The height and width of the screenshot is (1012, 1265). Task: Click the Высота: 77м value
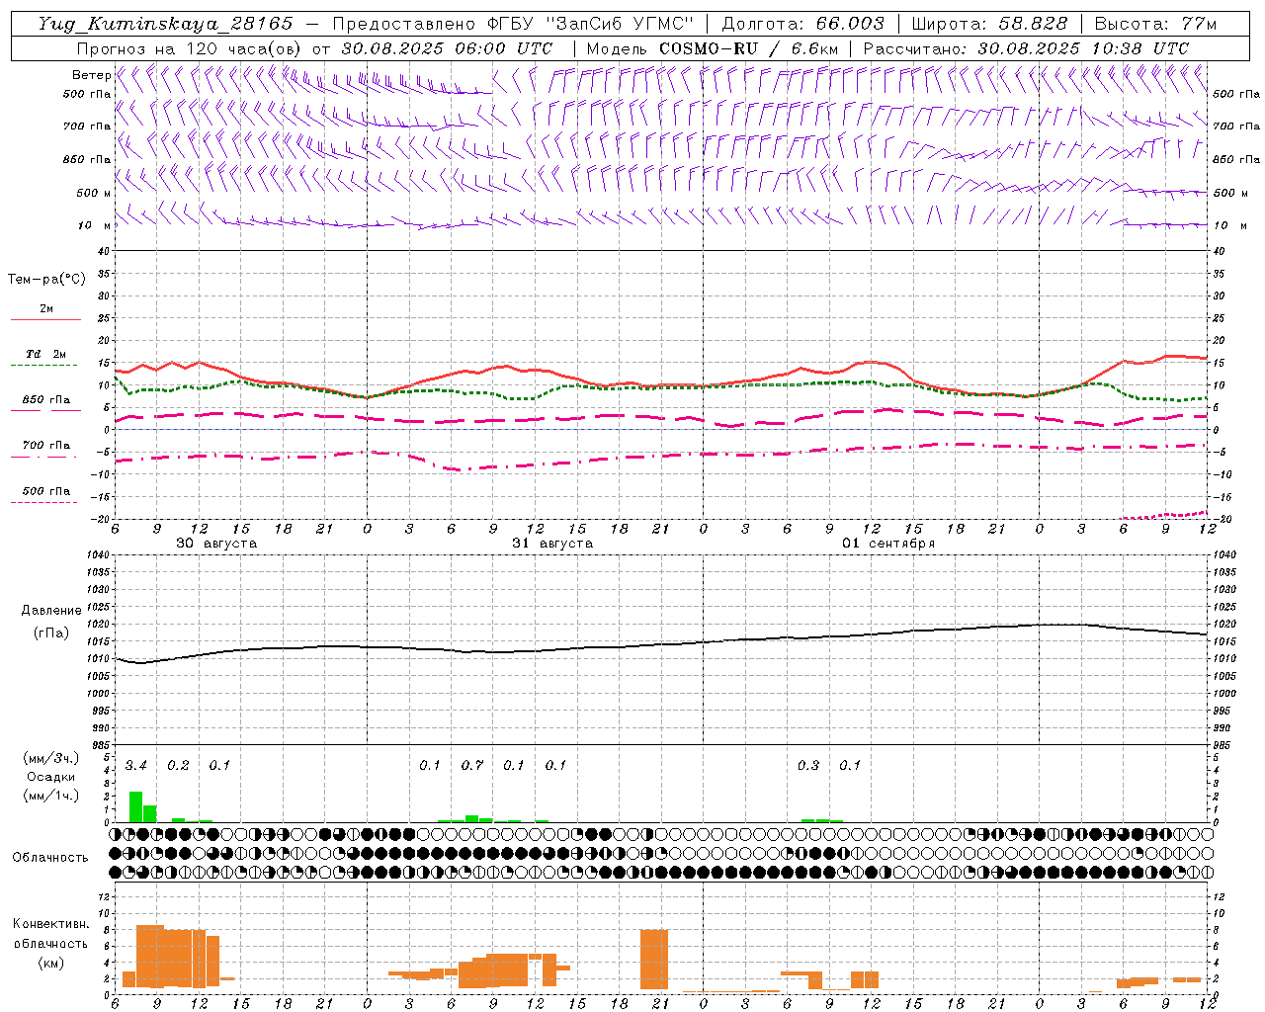[1155, 24]
